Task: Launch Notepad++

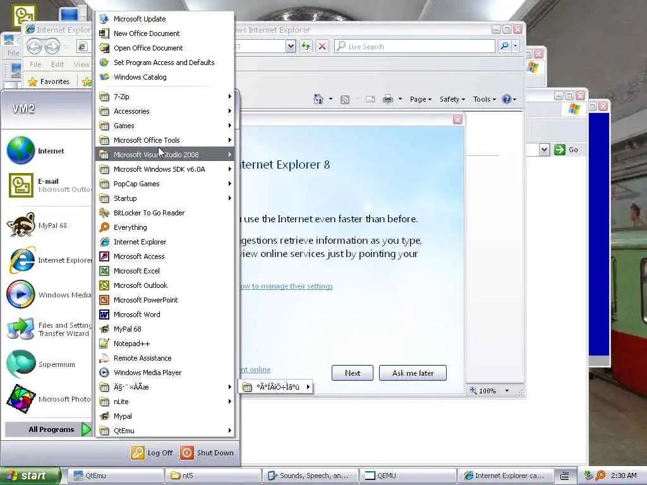Action: pos(165,344)
